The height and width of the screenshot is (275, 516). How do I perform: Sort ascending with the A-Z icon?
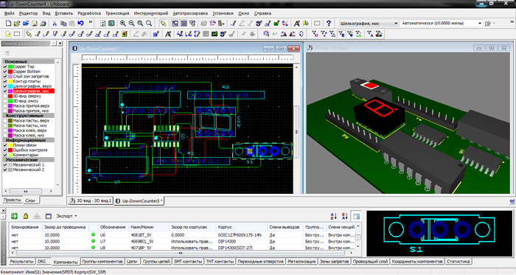point(334,216)
